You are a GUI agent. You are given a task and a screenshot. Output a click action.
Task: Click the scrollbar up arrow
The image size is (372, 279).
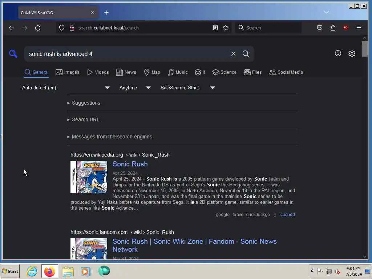point(365,38)
